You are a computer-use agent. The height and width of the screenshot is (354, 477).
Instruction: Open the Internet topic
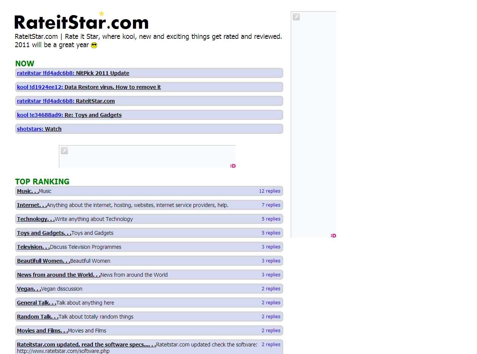click(x=32, y=205)
